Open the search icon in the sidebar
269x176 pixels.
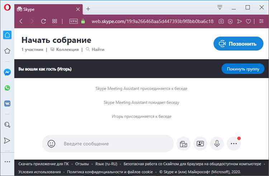tap(7, 125)
